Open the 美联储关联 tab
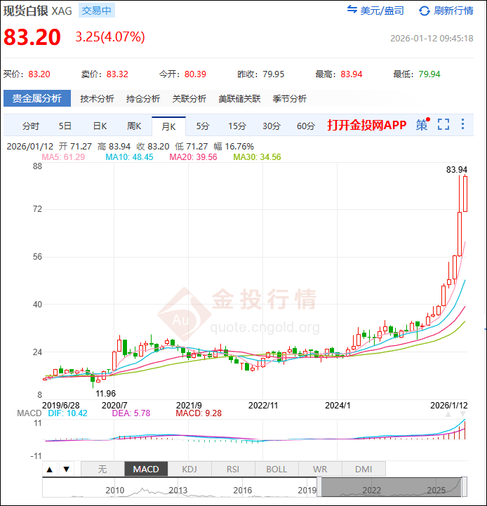 tap(239, 99)
